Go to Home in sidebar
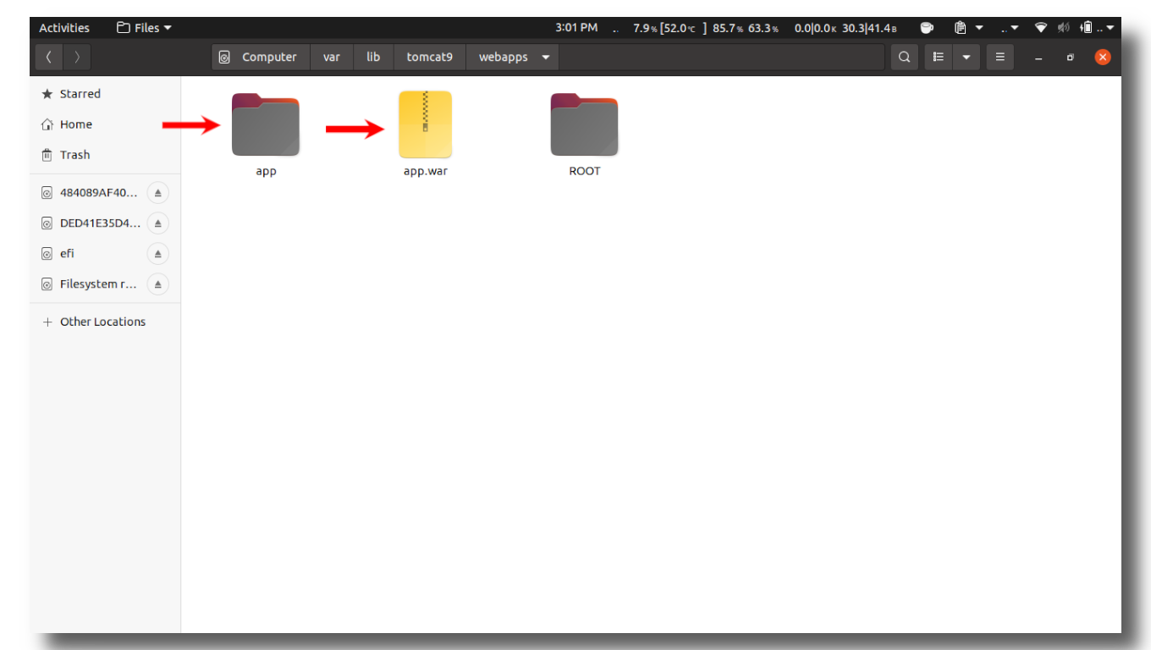The width and height of the screenshot is (1151, 650). pos(105,124)
